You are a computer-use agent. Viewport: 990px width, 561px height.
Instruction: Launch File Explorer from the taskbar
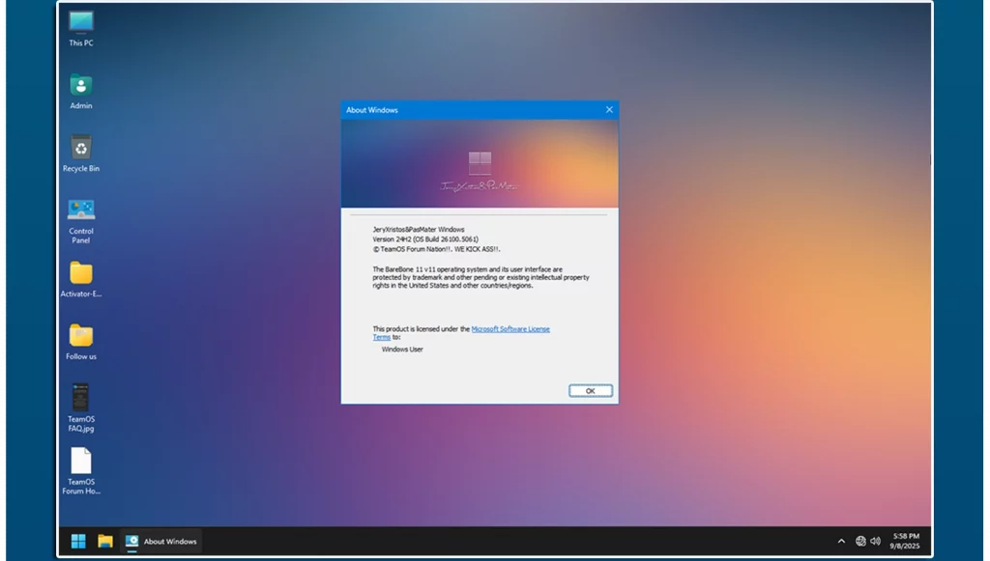104,541
